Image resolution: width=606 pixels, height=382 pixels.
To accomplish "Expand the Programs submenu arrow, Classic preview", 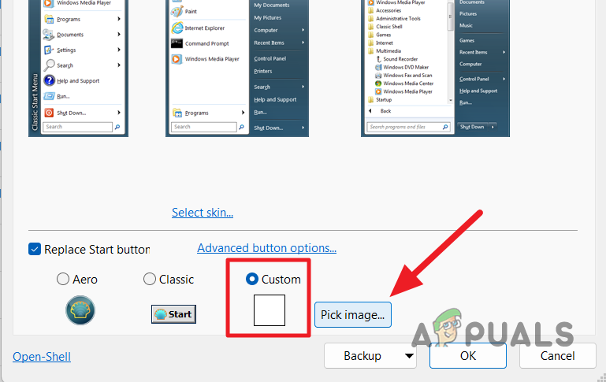I will point(119,19).
